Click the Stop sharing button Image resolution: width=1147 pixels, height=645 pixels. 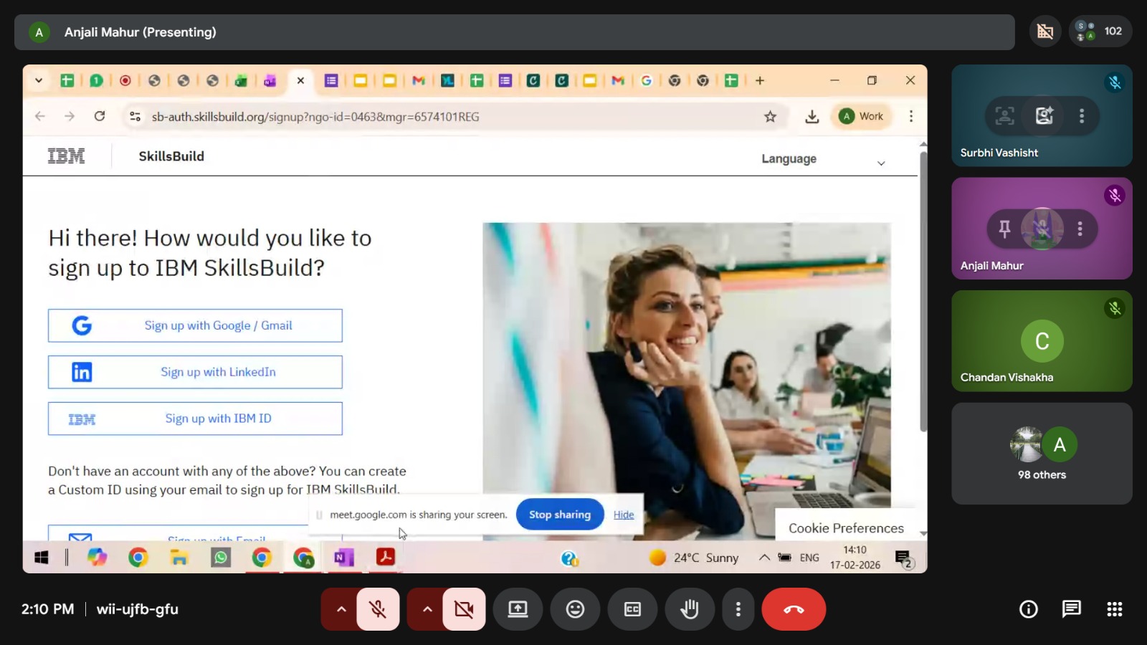(560, 515)
